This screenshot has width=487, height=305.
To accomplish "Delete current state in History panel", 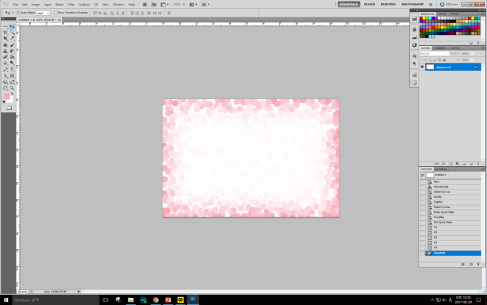I will tap(478, 264).
